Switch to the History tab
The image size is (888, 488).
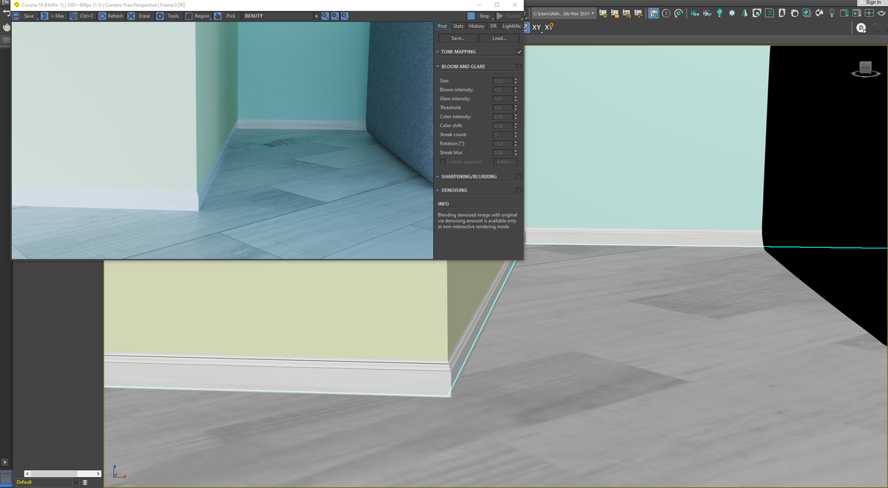[477, 26]
